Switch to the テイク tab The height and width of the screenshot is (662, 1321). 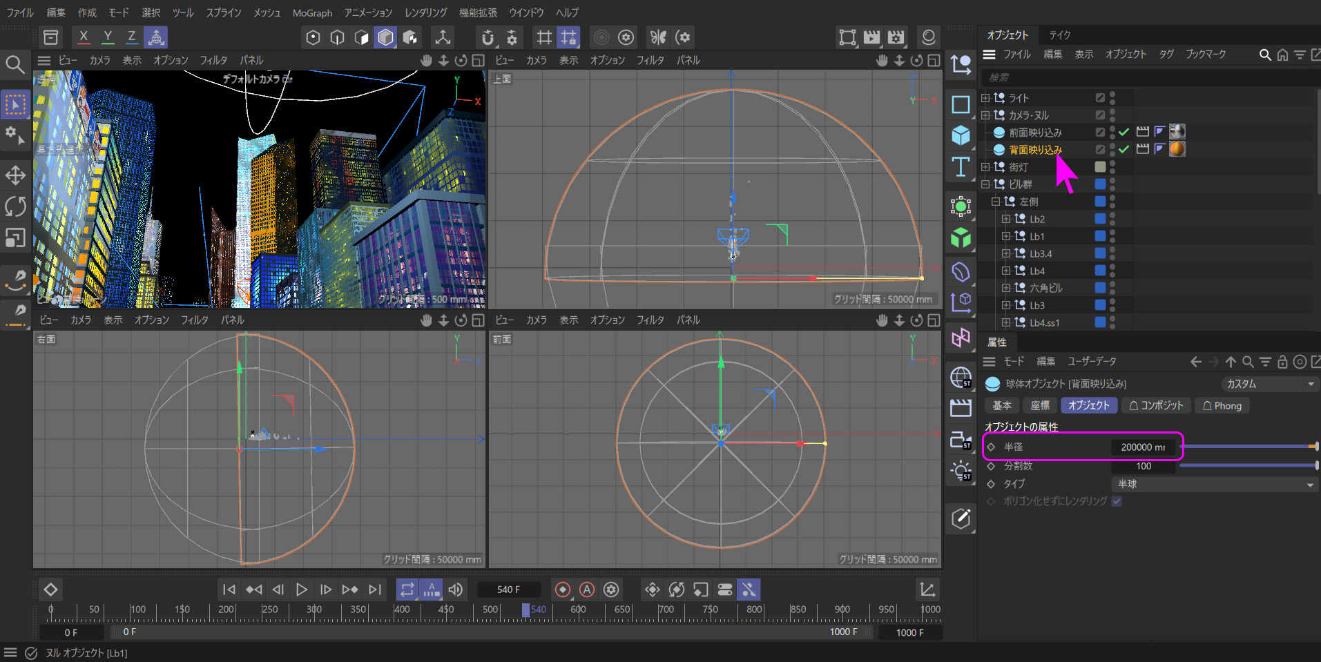[x=1059, y=35]
